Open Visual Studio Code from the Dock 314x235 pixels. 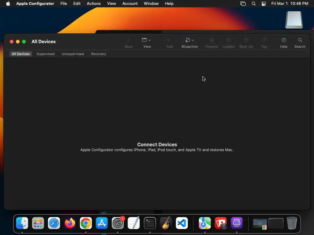182,223
